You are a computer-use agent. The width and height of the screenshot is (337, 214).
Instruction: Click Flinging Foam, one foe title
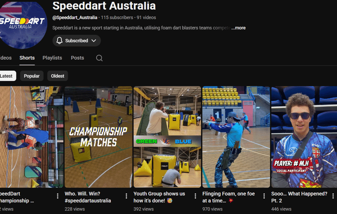click(x=229, y=197)
